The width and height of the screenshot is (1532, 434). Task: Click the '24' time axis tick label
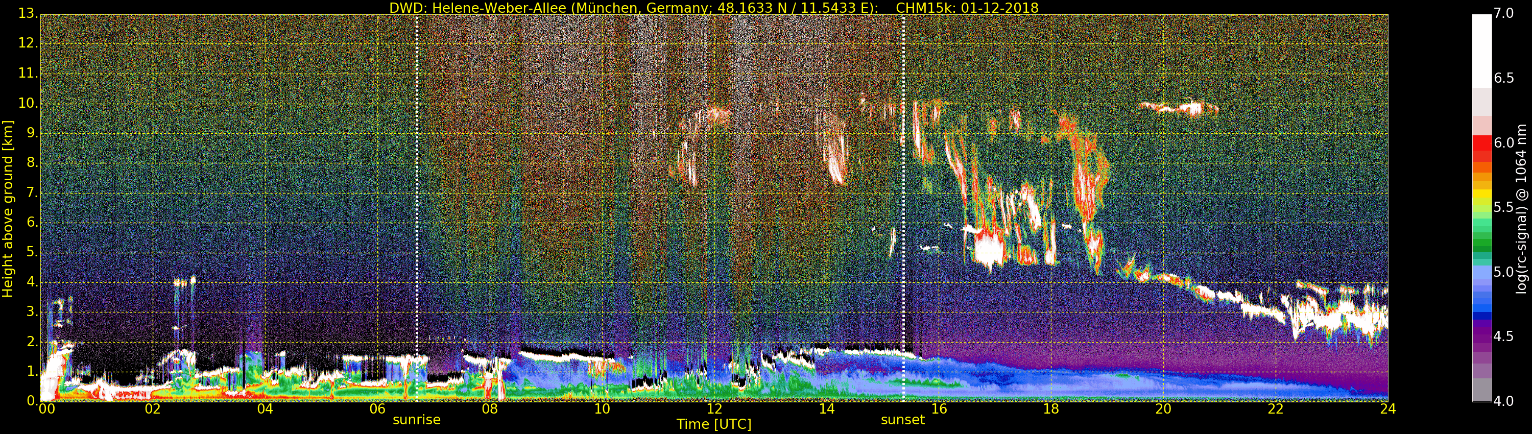point(1387,409)
